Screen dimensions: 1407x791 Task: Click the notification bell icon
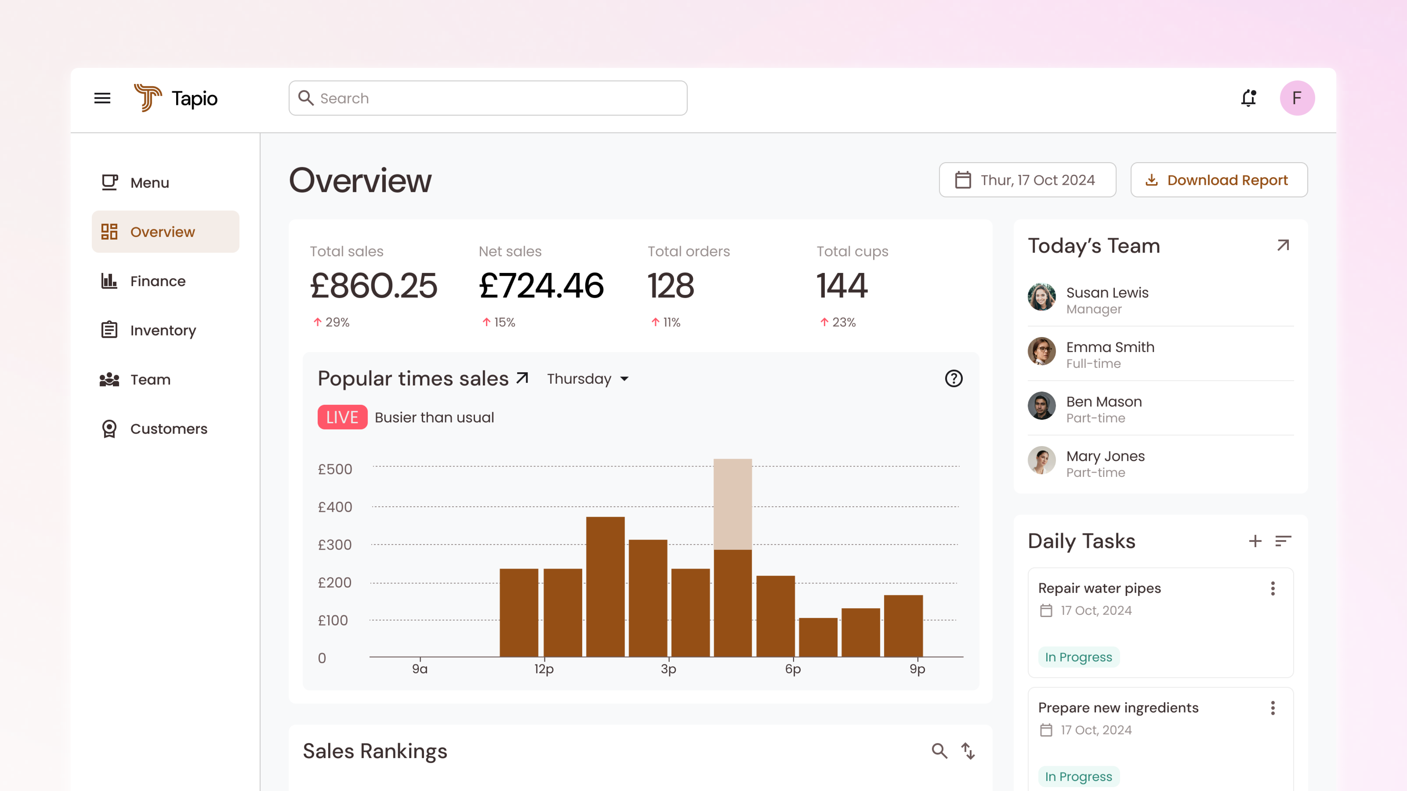[x=1248, y=98]
